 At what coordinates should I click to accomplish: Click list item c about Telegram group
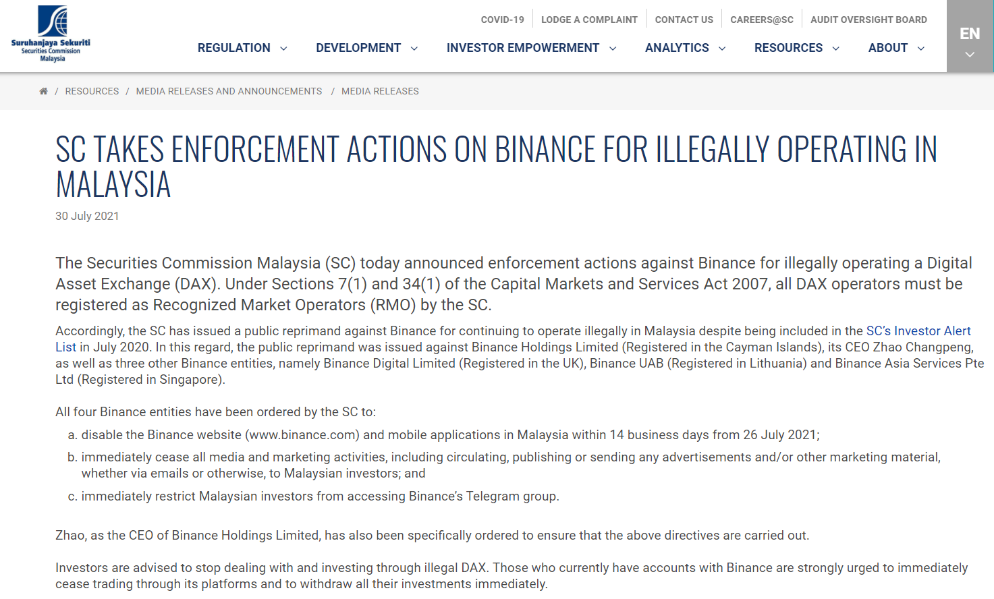(320, 496)
